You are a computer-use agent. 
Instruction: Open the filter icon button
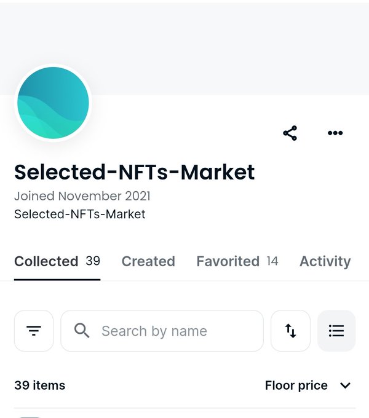point(34,331)
